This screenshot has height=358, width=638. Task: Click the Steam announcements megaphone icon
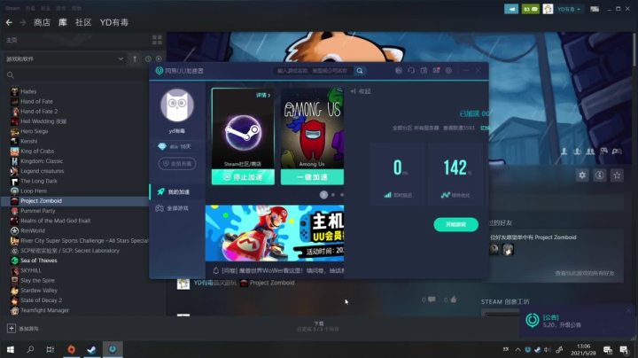click(x=511, y=9)
